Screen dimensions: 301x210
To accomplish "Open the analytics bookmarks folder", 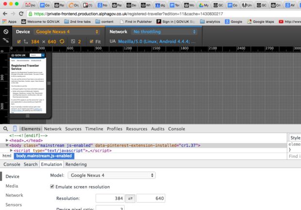I will (210, 22).
